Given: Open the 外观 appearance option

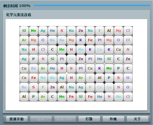Looking at the screenshot, I should click(113, 119).
